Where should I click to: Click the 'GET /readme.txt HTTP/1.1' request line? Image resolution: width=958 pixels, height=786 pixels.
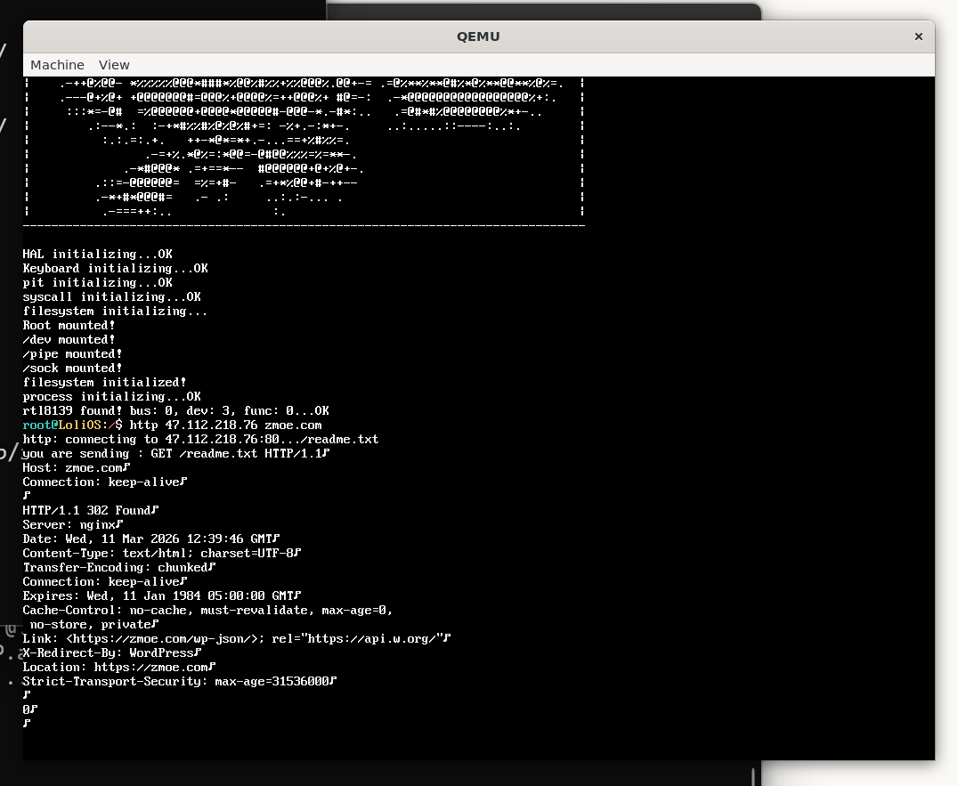click(x=239, y=454)
